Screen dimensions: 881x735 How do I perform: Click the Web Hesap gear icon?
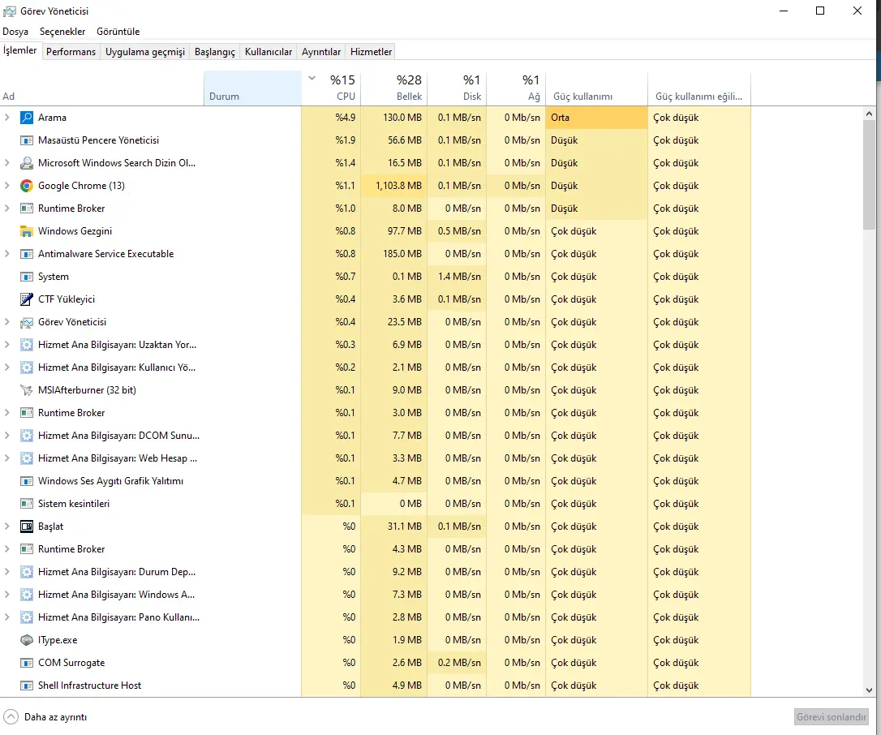[x=27, y=458]
